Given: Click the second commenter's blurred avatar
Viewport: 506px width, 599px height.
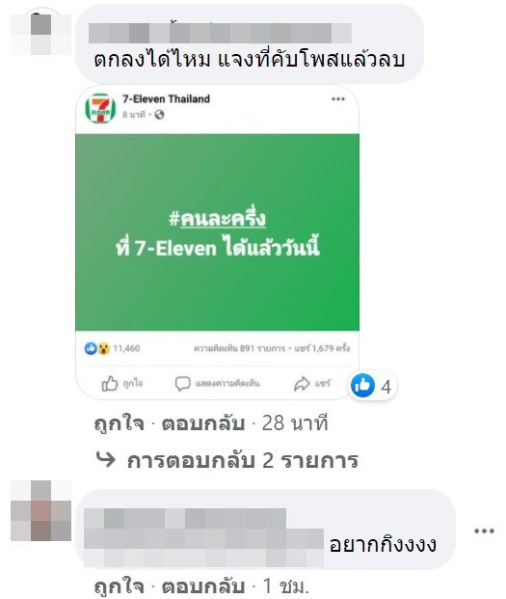Looking at the screenshot, I should 40,510.
